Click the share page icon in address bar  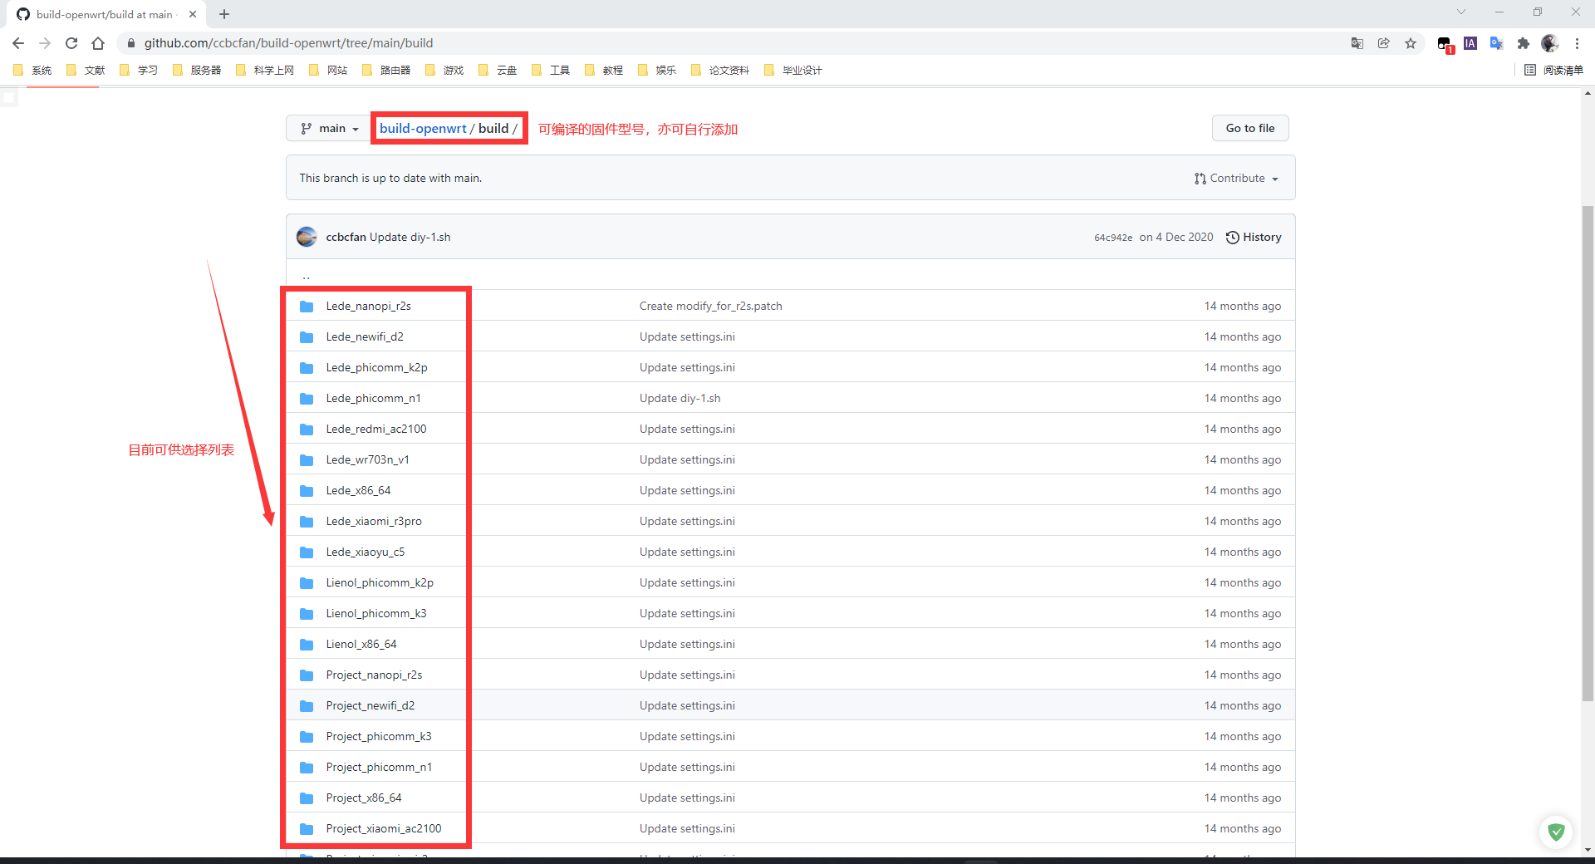(x=1384, y=43)
